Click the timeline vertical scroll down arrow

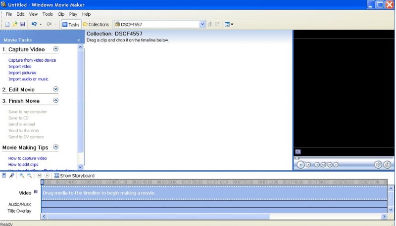click(391, 210)
